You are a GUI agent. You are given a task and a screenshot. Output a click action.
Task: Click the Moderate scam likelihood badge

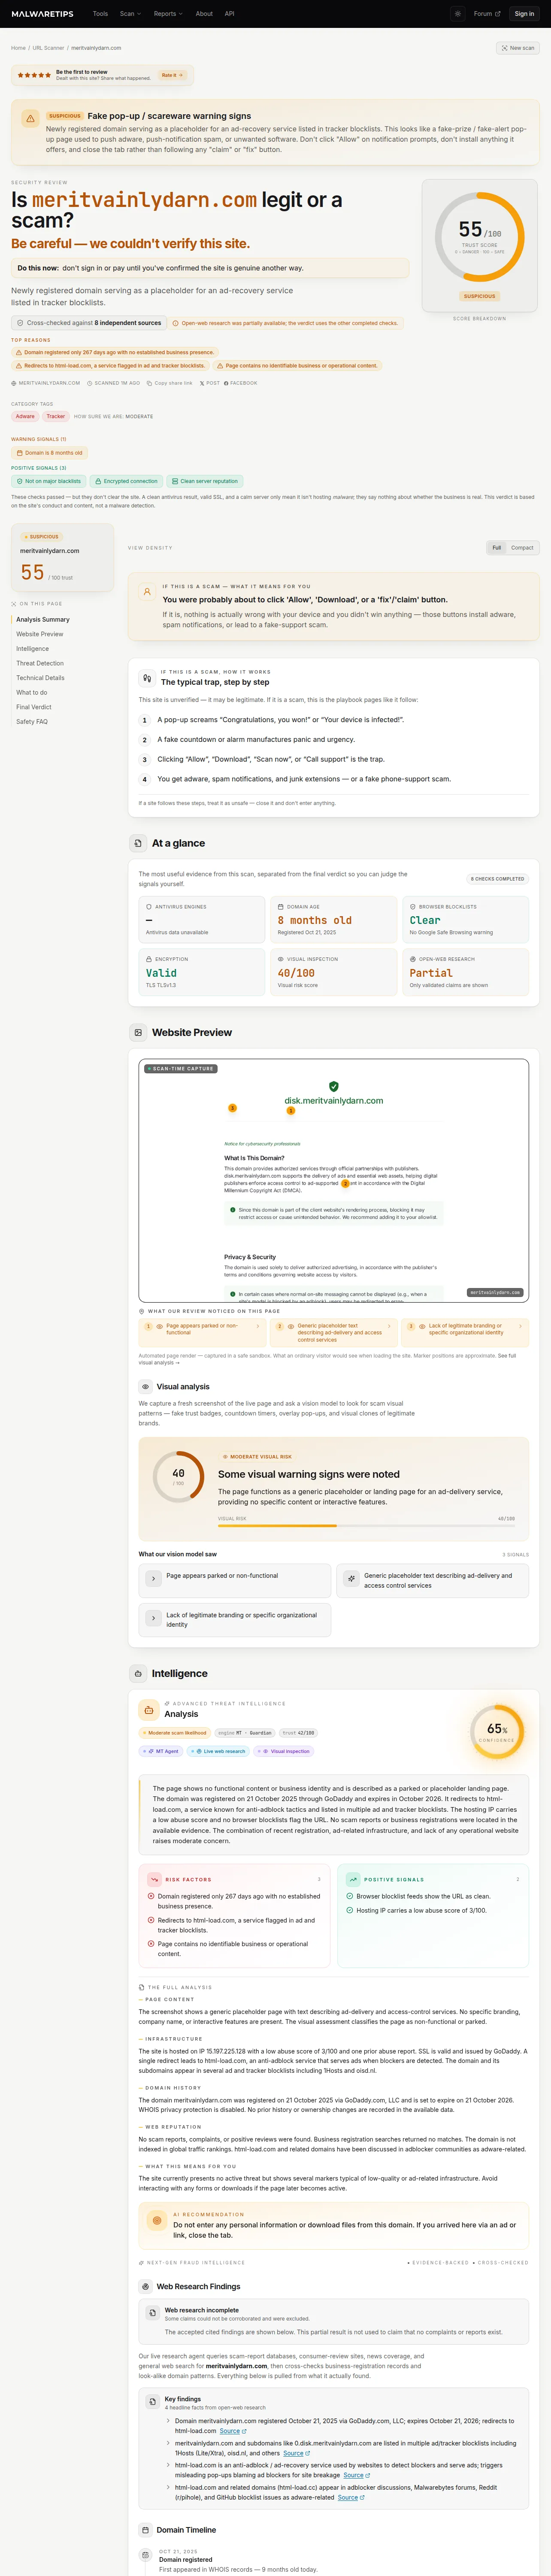(175, 1733)
